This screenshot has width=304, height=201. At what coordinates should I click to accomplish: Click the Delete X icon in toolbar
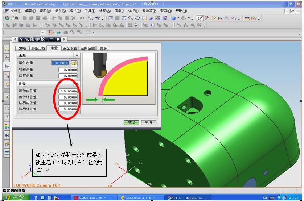(74, 18)
